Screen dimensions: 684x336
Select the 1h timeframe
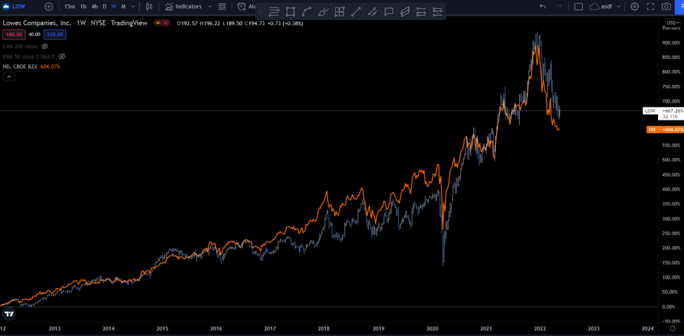[x=83, y=7]
